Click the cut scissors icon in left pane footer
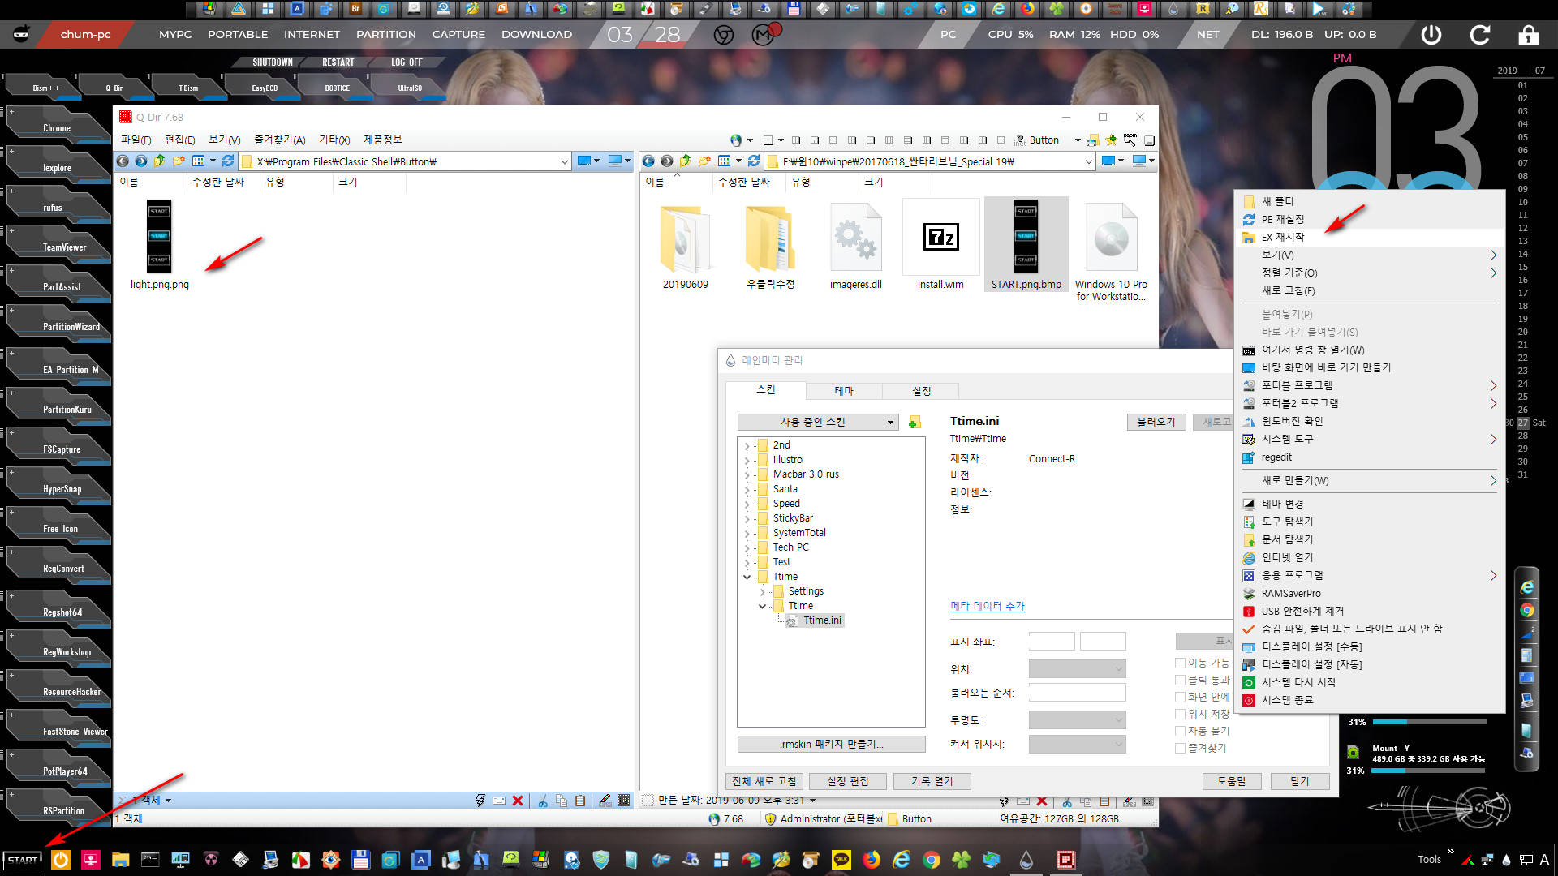This screenshot has width=1558, height=876. (543, 801)
